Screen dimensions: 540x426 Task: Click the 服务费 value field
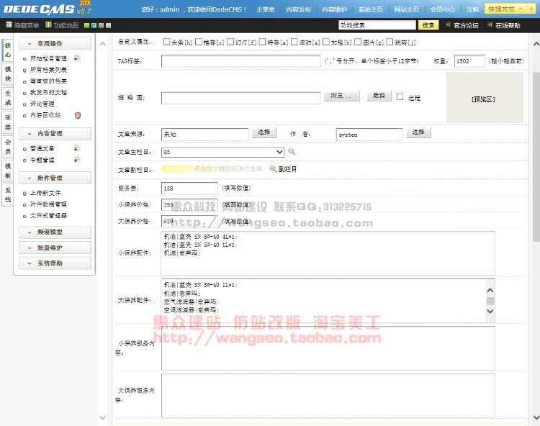(x=189, y=189)
